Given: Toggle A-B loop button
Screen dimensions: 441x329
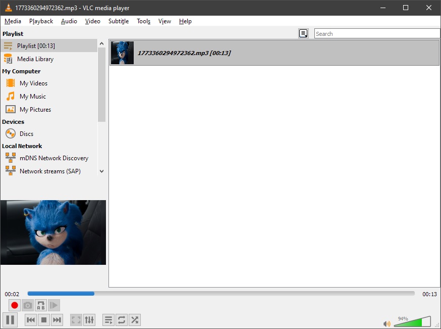Looking at the screenshot, I should (x=41, y=305).
